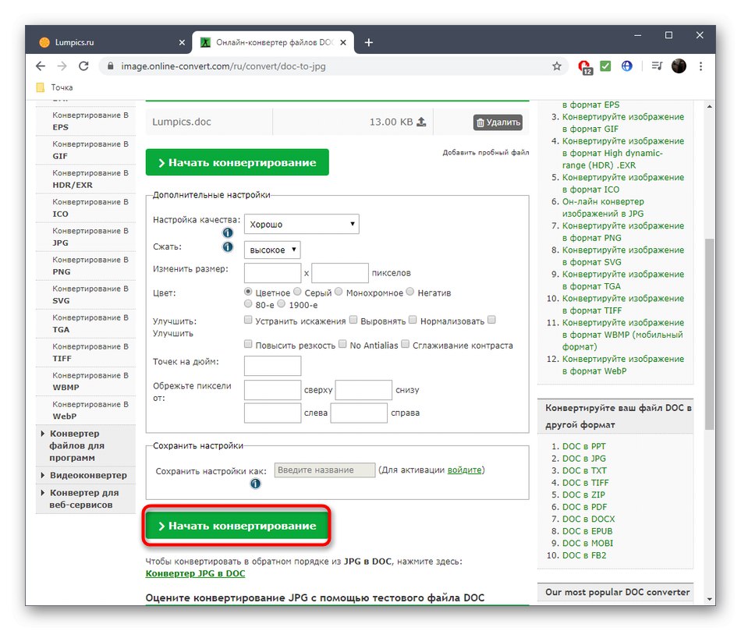Click the page vertical scrollbar thumb
This screenshot has height=631, width=741.
(x=709, y=334)
